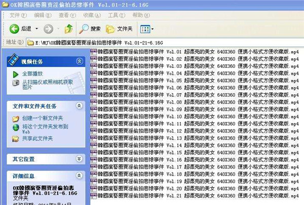Open the Back history dropdown arrow
The image size is (304, 205).
pos(36,29)
